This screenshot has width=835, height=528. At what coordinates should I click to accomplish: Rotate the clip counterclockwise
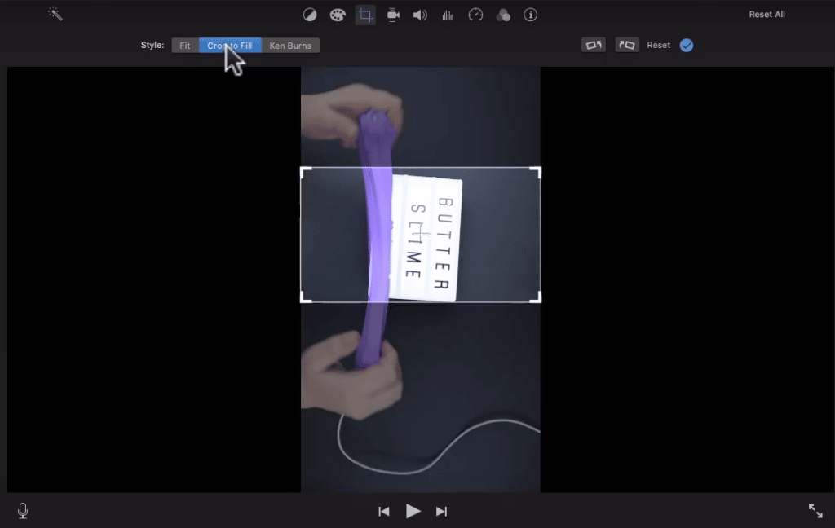tap(593, 45)
